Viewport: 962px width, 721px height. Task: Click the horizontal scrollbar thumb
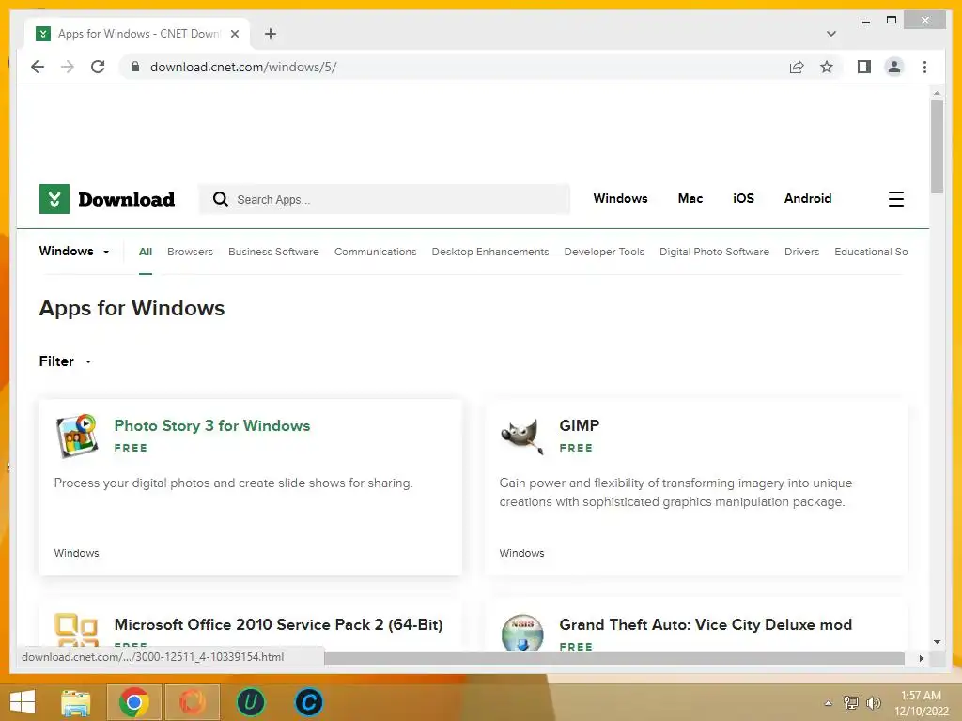coord(614,658)
